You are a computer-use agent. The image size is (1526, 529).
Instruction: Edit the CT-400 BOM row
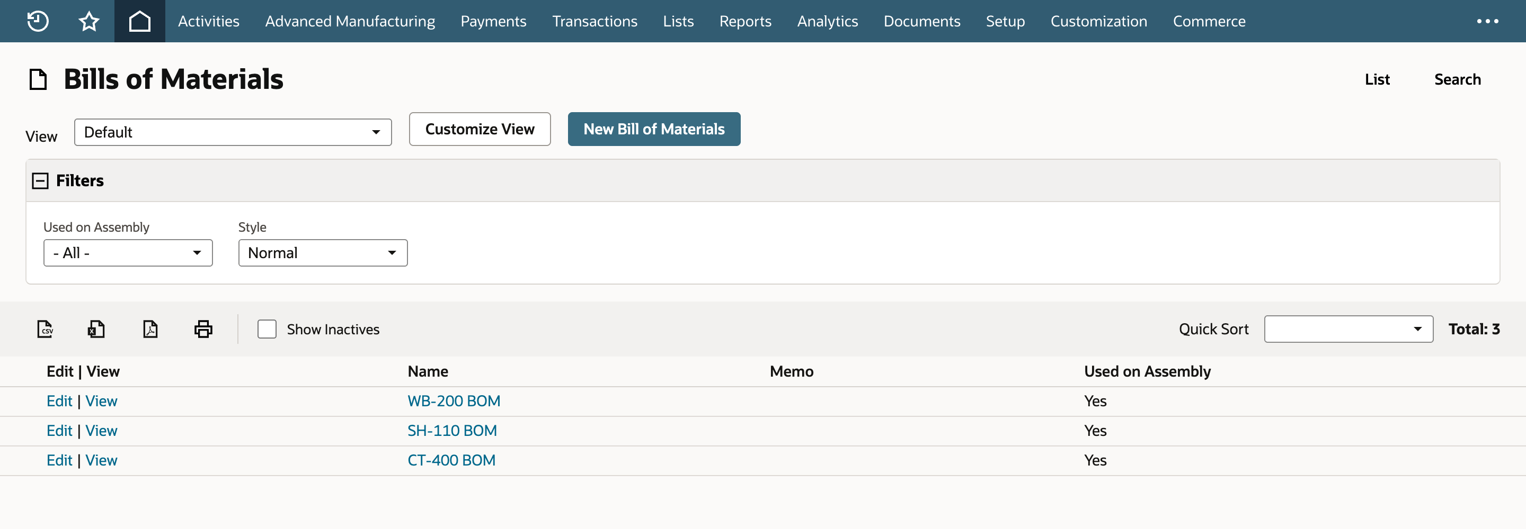pyautogui.click(x=59, y=460)
